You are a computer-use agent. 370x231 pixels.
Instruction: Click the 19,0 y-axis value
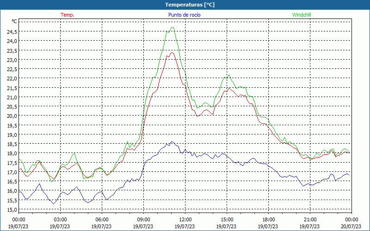click(12, 134)
